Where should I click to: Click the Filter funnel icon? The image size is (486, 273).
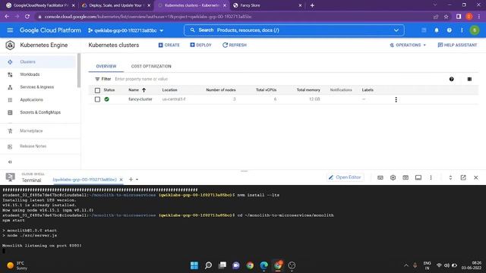[x=97, y=79]
